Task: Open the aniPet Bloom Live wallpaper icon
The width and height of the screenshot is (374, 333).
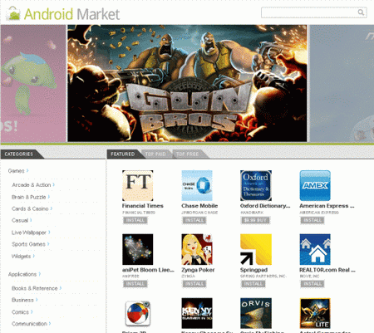Action: click(138, 249)
